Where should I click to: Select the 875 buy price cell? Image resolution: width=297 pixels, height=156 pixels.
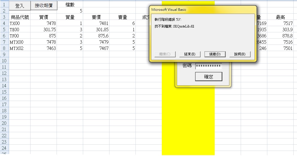pos(44,36)
